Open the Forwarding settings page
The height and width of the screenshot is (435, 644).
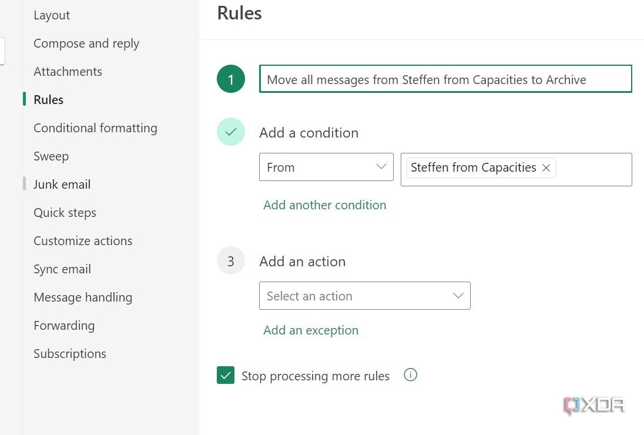tap(64, 325)
